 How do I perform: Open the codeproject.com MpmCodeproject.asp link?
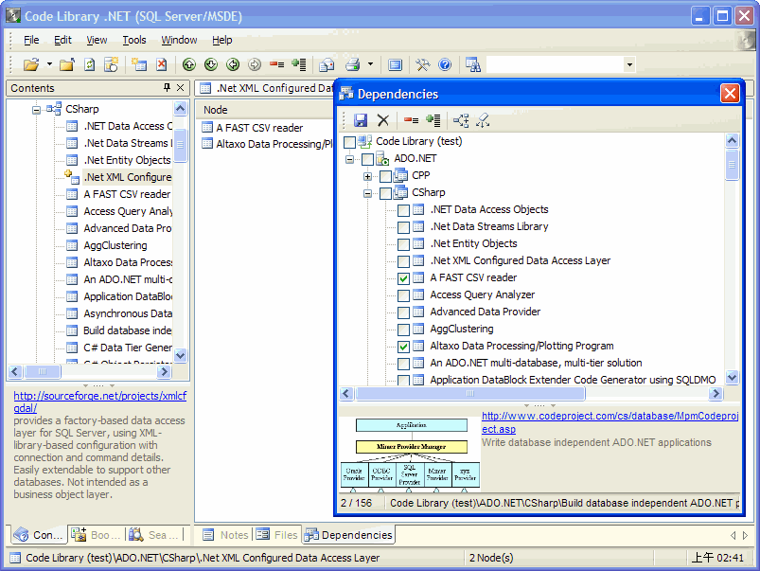(x=610, y=422)
